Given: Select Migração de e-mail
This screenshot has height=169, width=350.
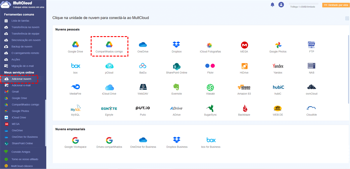Looking at the screenshot, I should coord(22,66).
